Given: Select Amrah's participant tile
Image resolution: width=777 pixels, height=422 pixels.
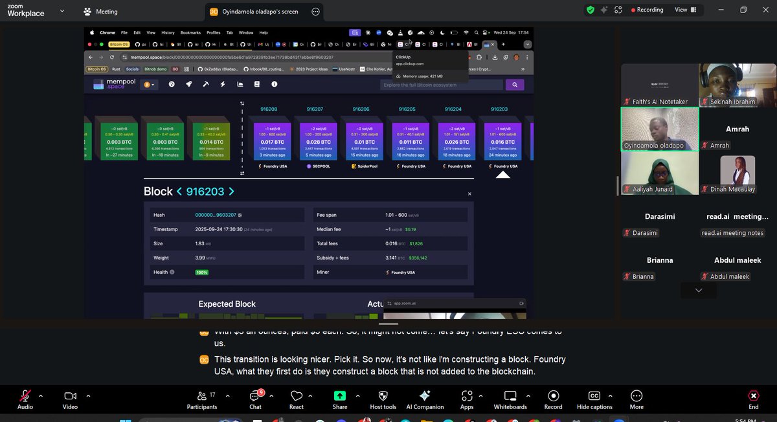Looking at the screenshot, I should (x=738, y=129).
